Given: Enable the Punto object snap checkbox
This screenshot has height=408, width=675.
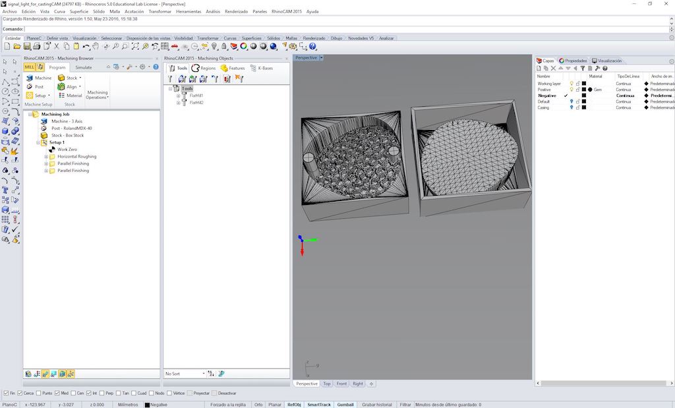Looking at the screenshot, I should pos(39,393).
